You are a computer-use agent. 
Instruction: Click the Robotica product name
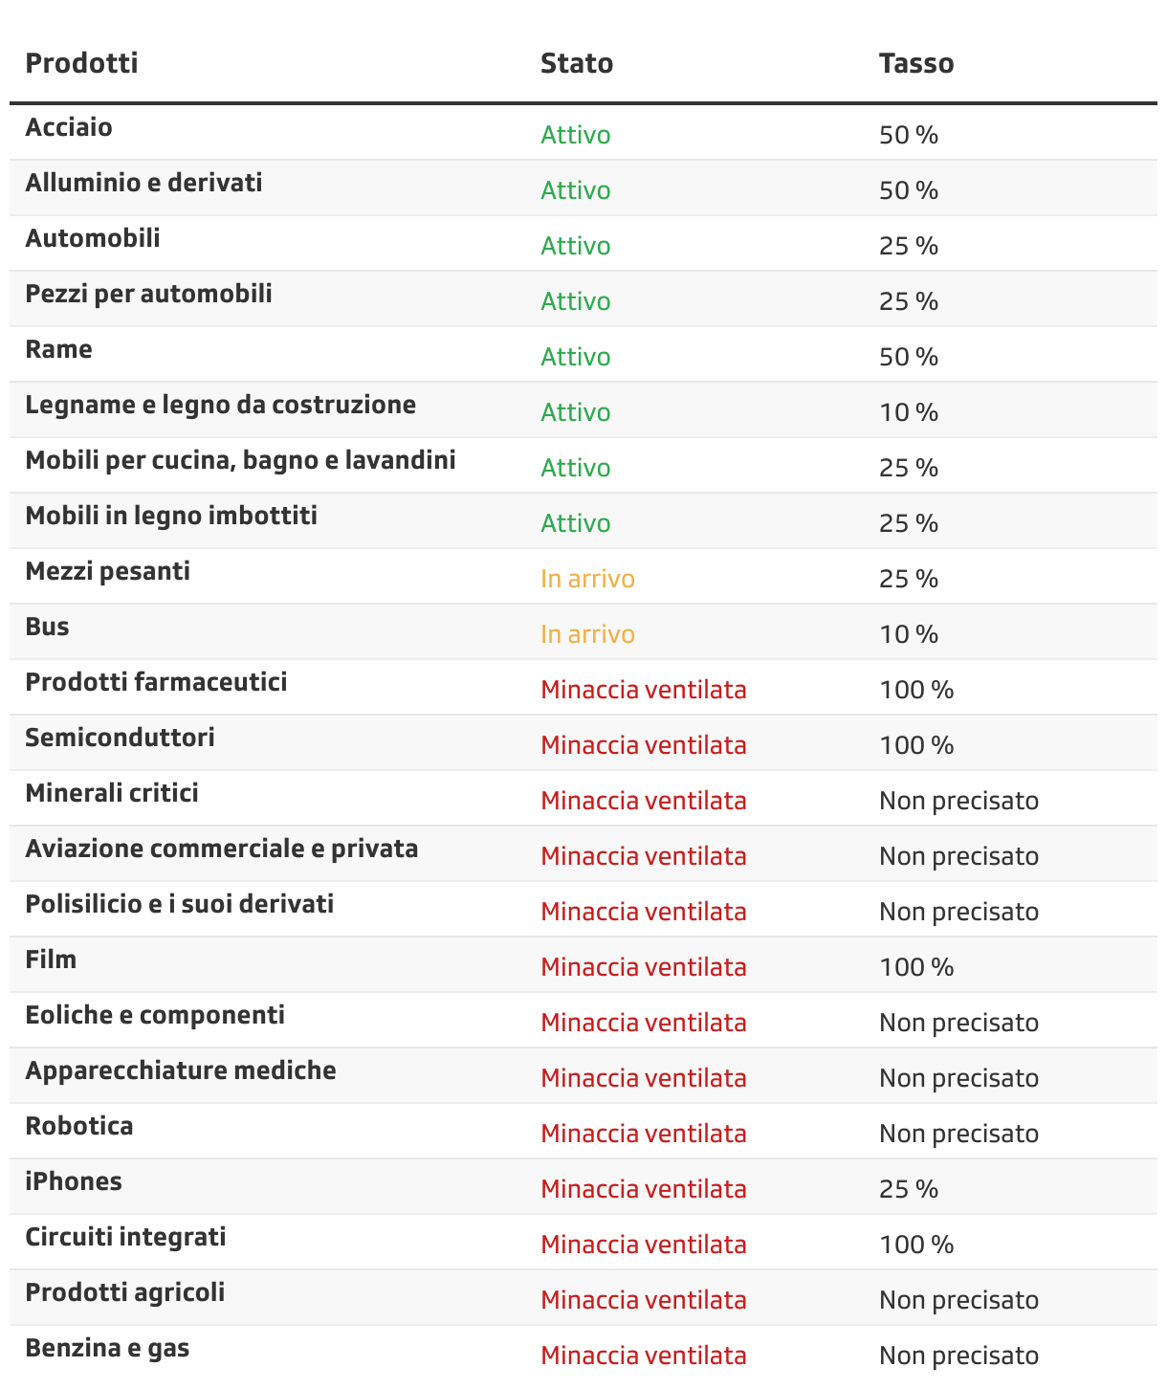pyautogui.click(x=79, y=1126)
